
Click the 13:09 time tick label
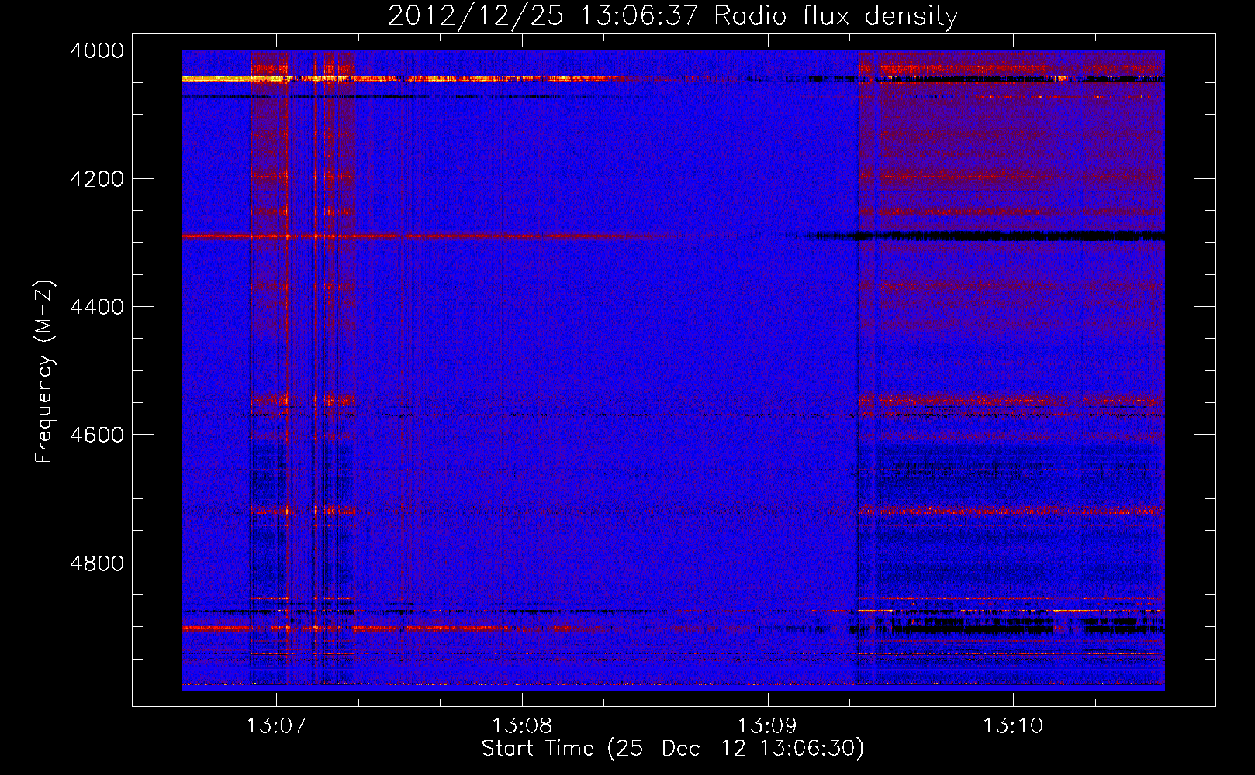click(x=767, y=726)
